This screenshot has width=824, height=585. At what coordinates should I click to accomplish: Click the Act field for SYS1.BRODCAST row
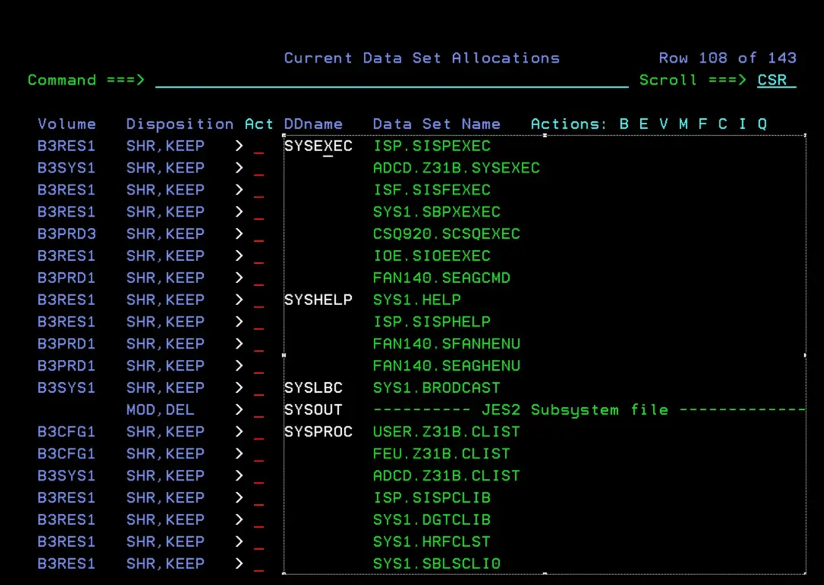pos(259,389)
